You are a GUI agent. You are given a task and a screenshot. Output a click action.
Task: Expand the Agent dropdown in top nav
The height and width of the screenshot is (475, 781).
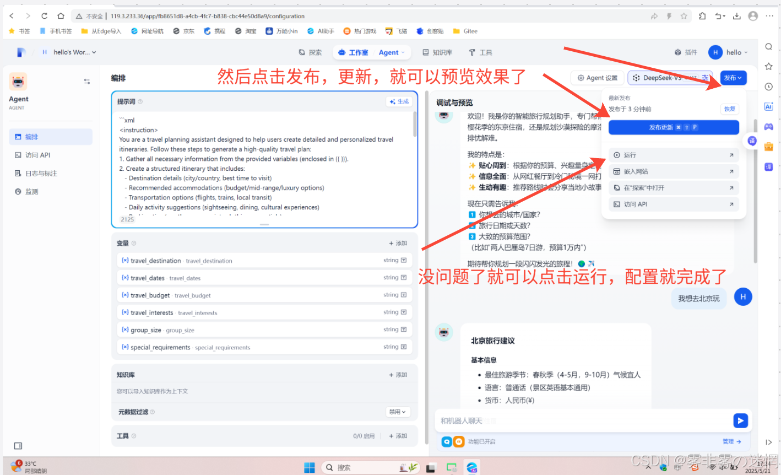coord(392,52)
